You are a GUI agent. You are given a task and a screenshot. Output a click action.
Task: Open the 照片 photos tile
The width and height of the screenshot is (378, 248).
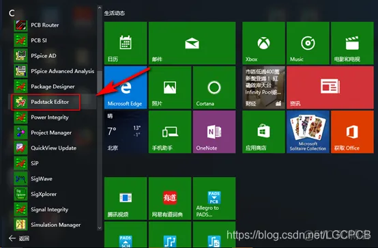(x=170, y=87)
